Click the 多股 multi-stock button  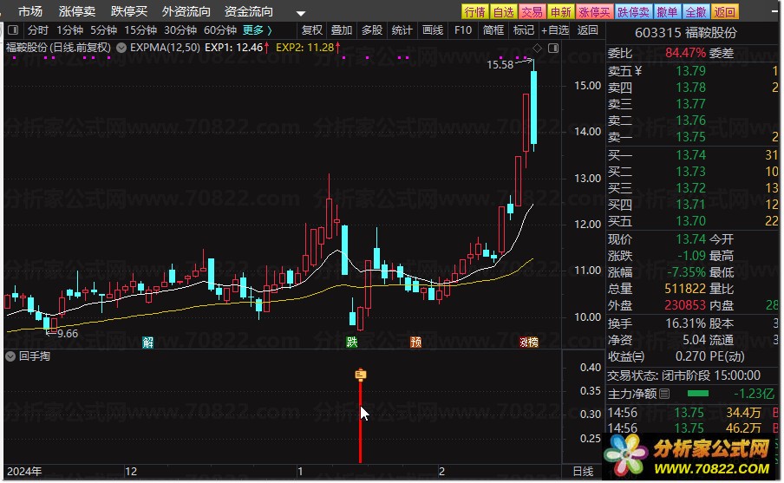point(372,30)
